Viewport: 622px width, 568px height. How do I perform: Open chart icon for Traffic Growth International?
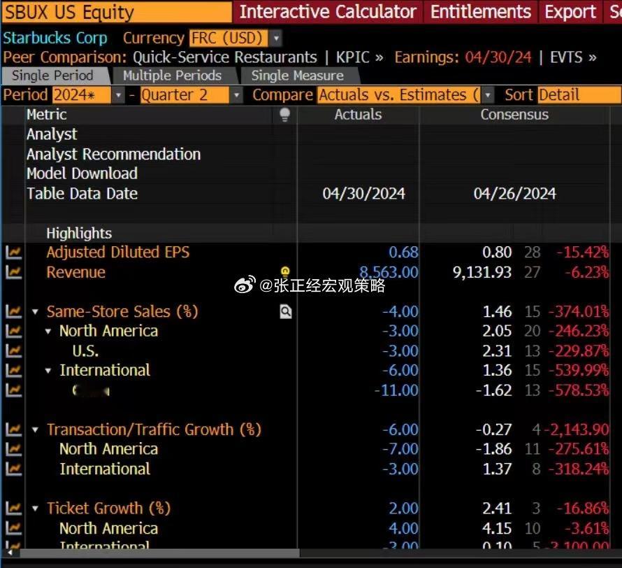tap(13, 469)
